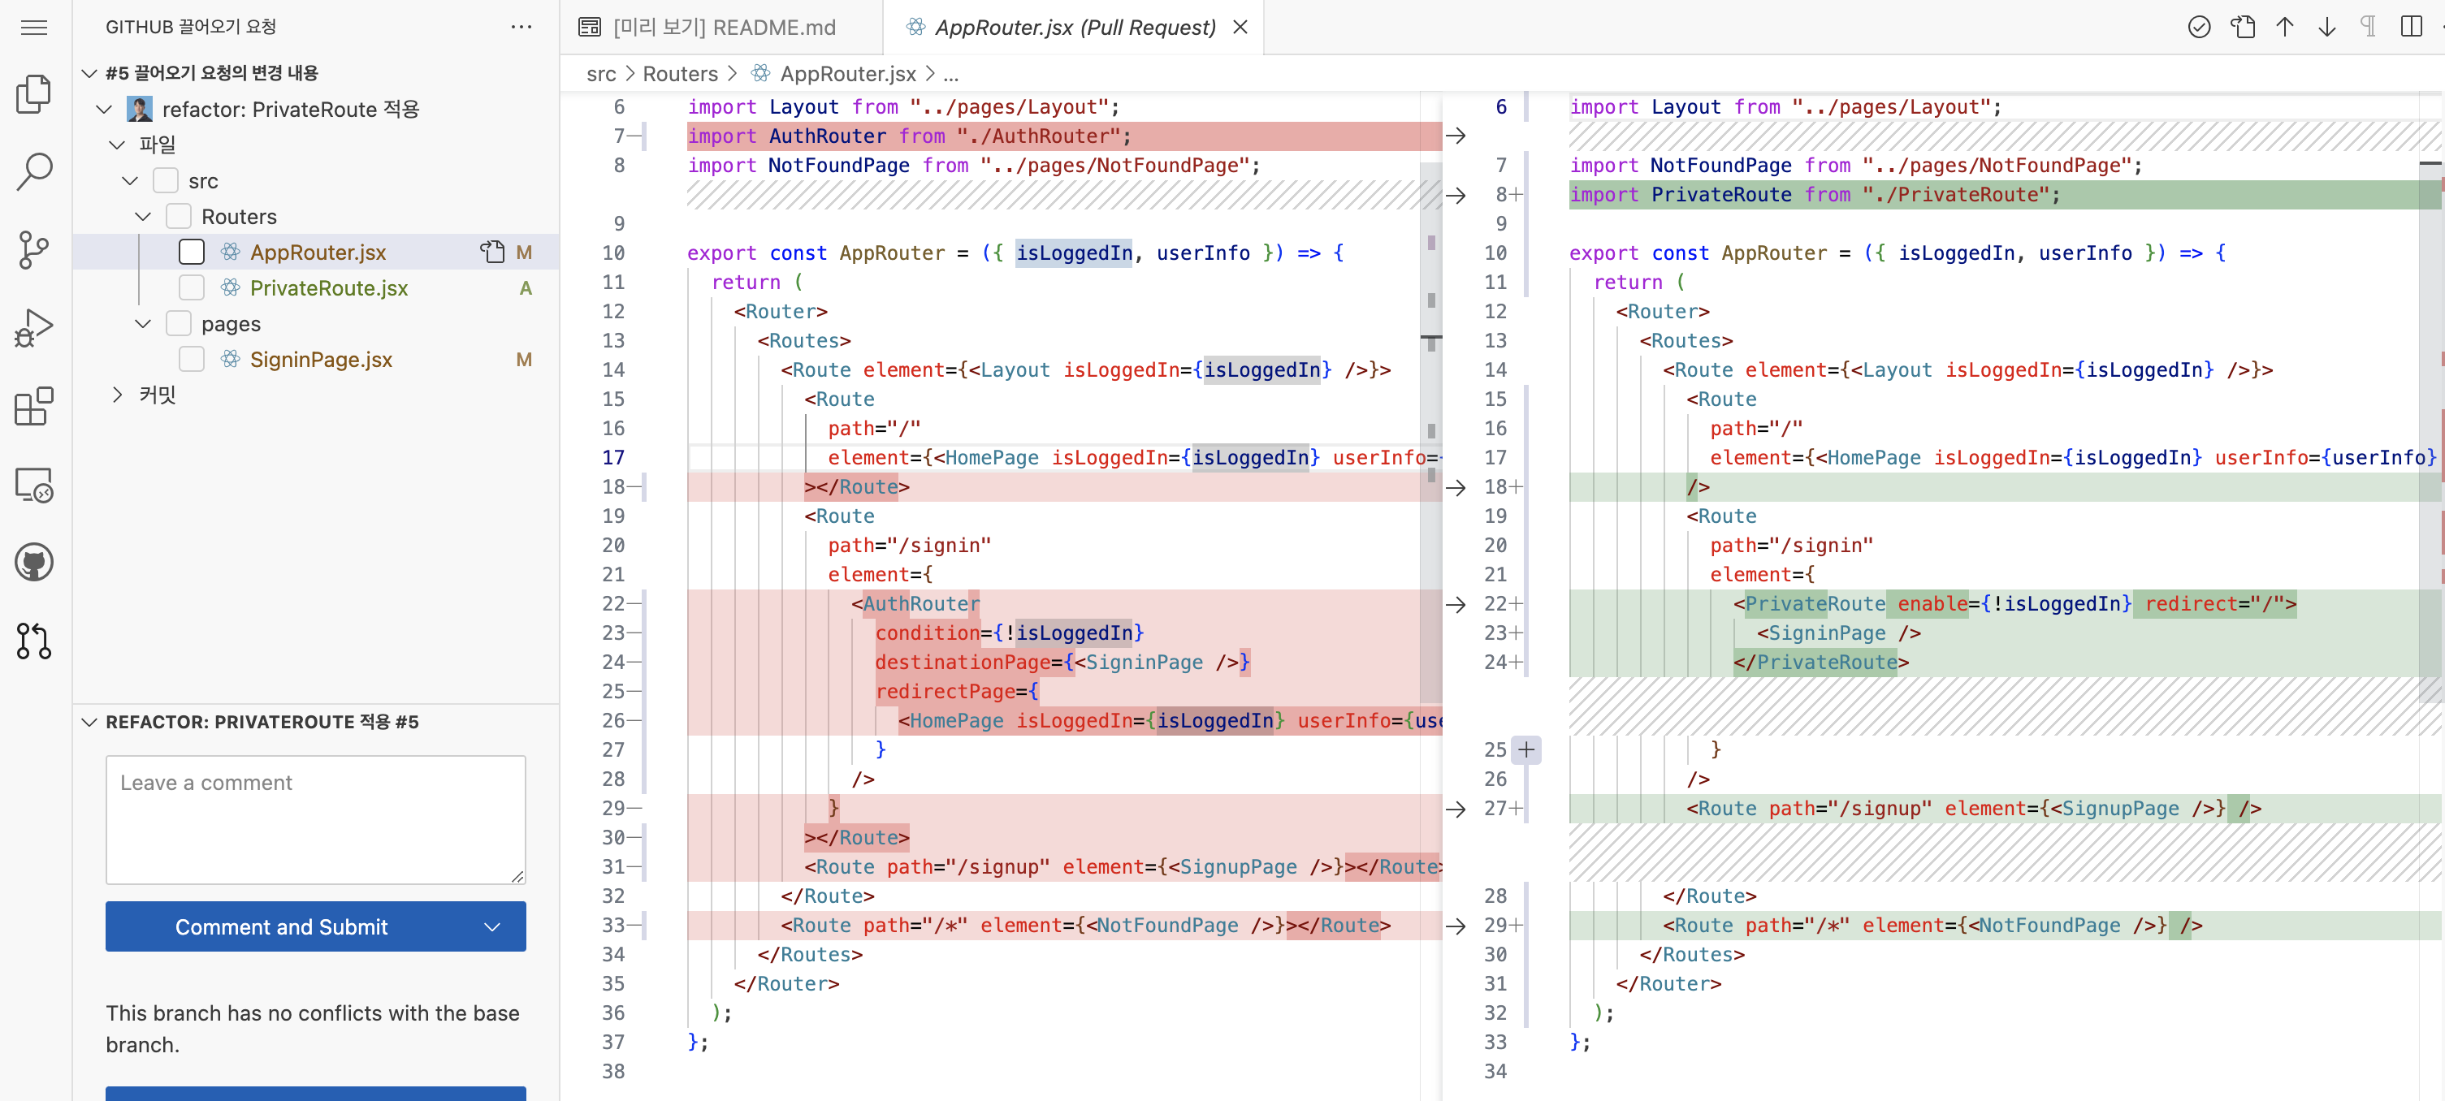The height and width of the screenshot is (1101, 2445).
Task: Click the Leave a comment text field
Action: (315, 819)
